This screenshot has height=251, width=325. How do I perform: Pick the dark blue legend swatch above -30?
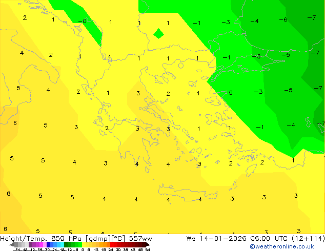pos(48,245)
